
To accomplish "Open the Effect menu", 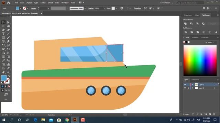I will click(x=50, y=3).
